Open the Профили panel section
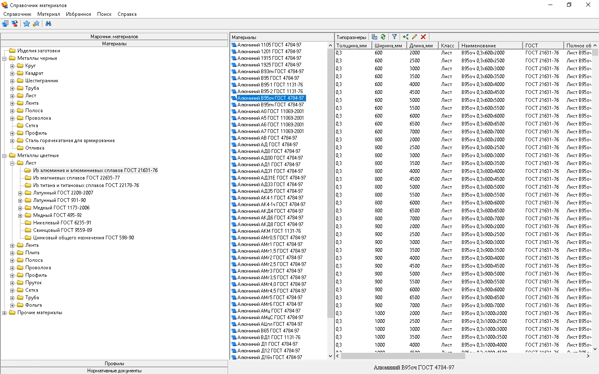Viewport: 599px width, 374px height. (114, 364)
